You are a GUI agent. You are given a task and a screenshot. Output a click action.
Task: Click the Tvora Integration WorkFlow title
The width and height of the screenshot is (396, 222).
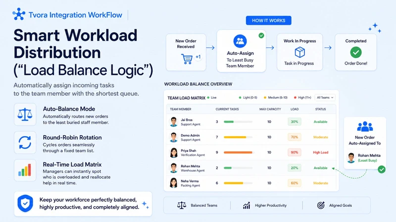tap(75, 15)
